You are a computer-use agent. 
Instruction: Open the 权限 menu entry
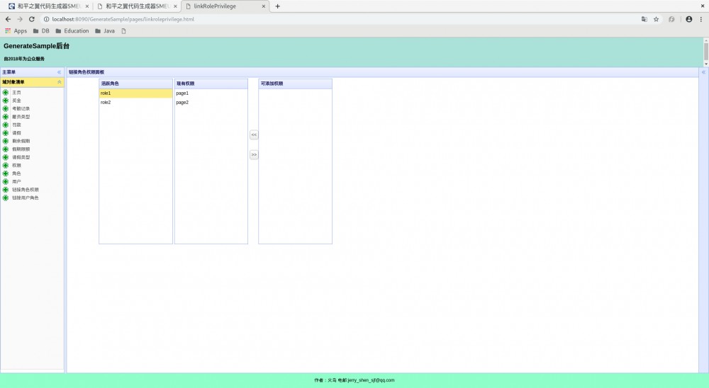(x=16, y=165)
